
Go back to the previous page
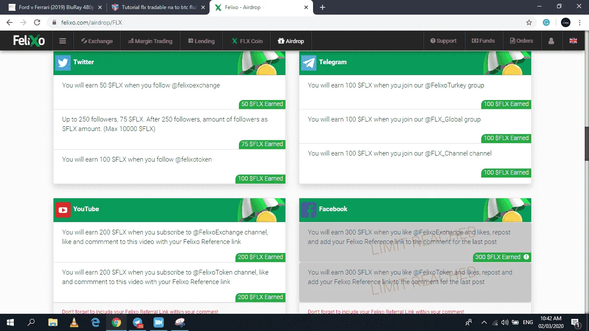tap(9, 22)
